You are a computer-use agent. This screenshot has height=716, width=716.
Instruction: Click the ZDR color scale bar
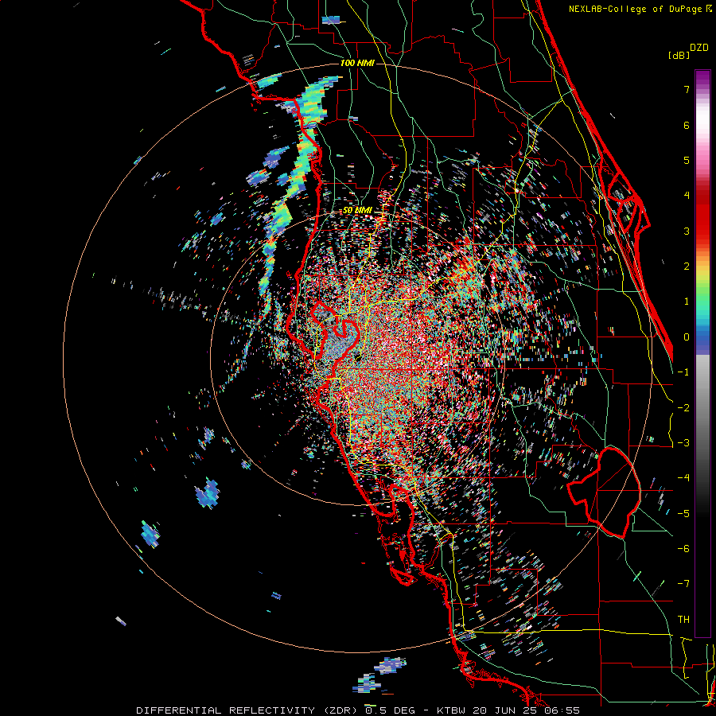[x=702, y=353]
